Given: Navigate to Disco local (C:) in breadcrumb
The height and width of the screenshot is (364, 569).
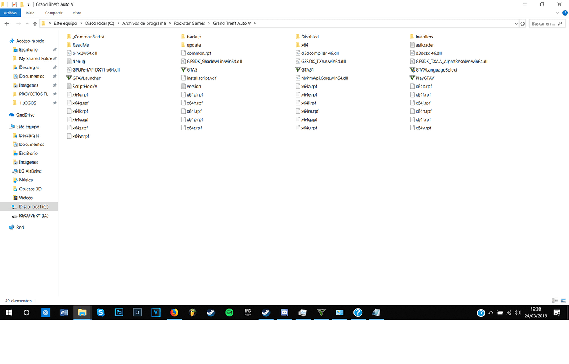Looking at the screenshot, I should coord(99,23).
